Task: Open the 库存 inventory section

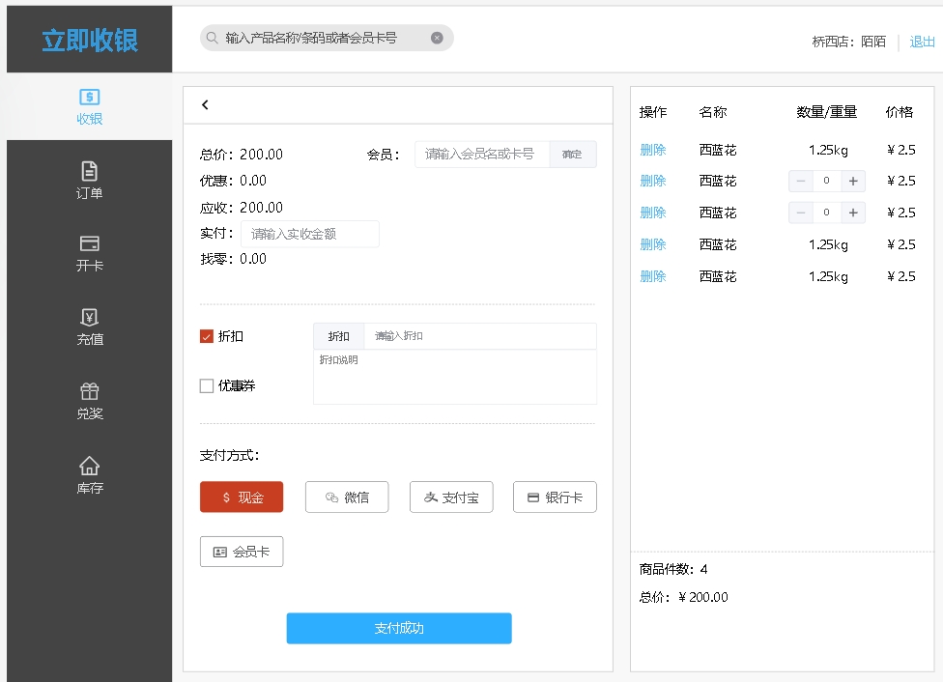Action: [x=89, y=475]
